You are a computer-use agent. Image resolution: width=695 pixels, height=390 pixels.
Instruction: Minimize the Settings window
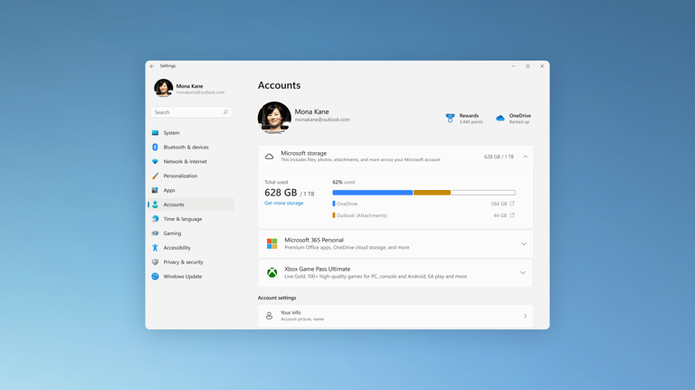pyautogui.click(x=513, y=66)
